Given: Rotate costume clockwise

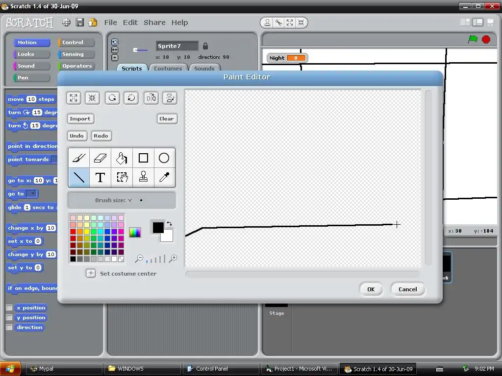Looking at the screenshot, I should pyautogui.click(x=112, y=98).
